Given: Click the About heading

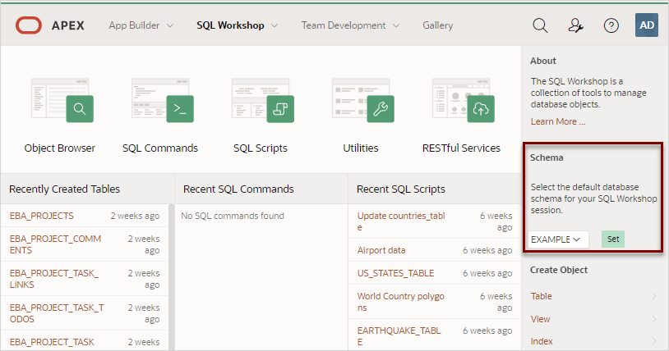Looking at the screenshot, I should point(543,61).
